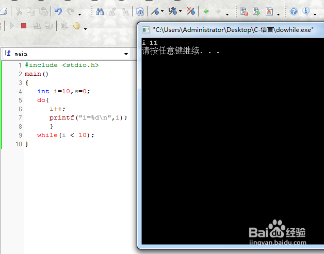Click the document with red square icon

[244, 11]
